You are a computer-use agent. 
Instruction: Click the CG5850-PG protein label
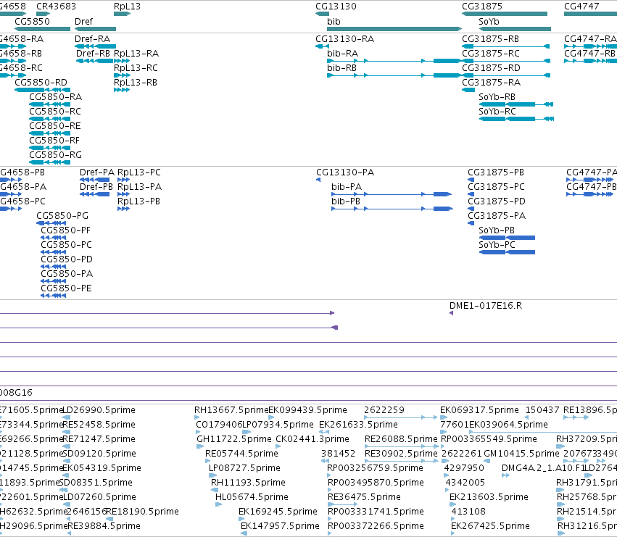[x=62, y=215]
